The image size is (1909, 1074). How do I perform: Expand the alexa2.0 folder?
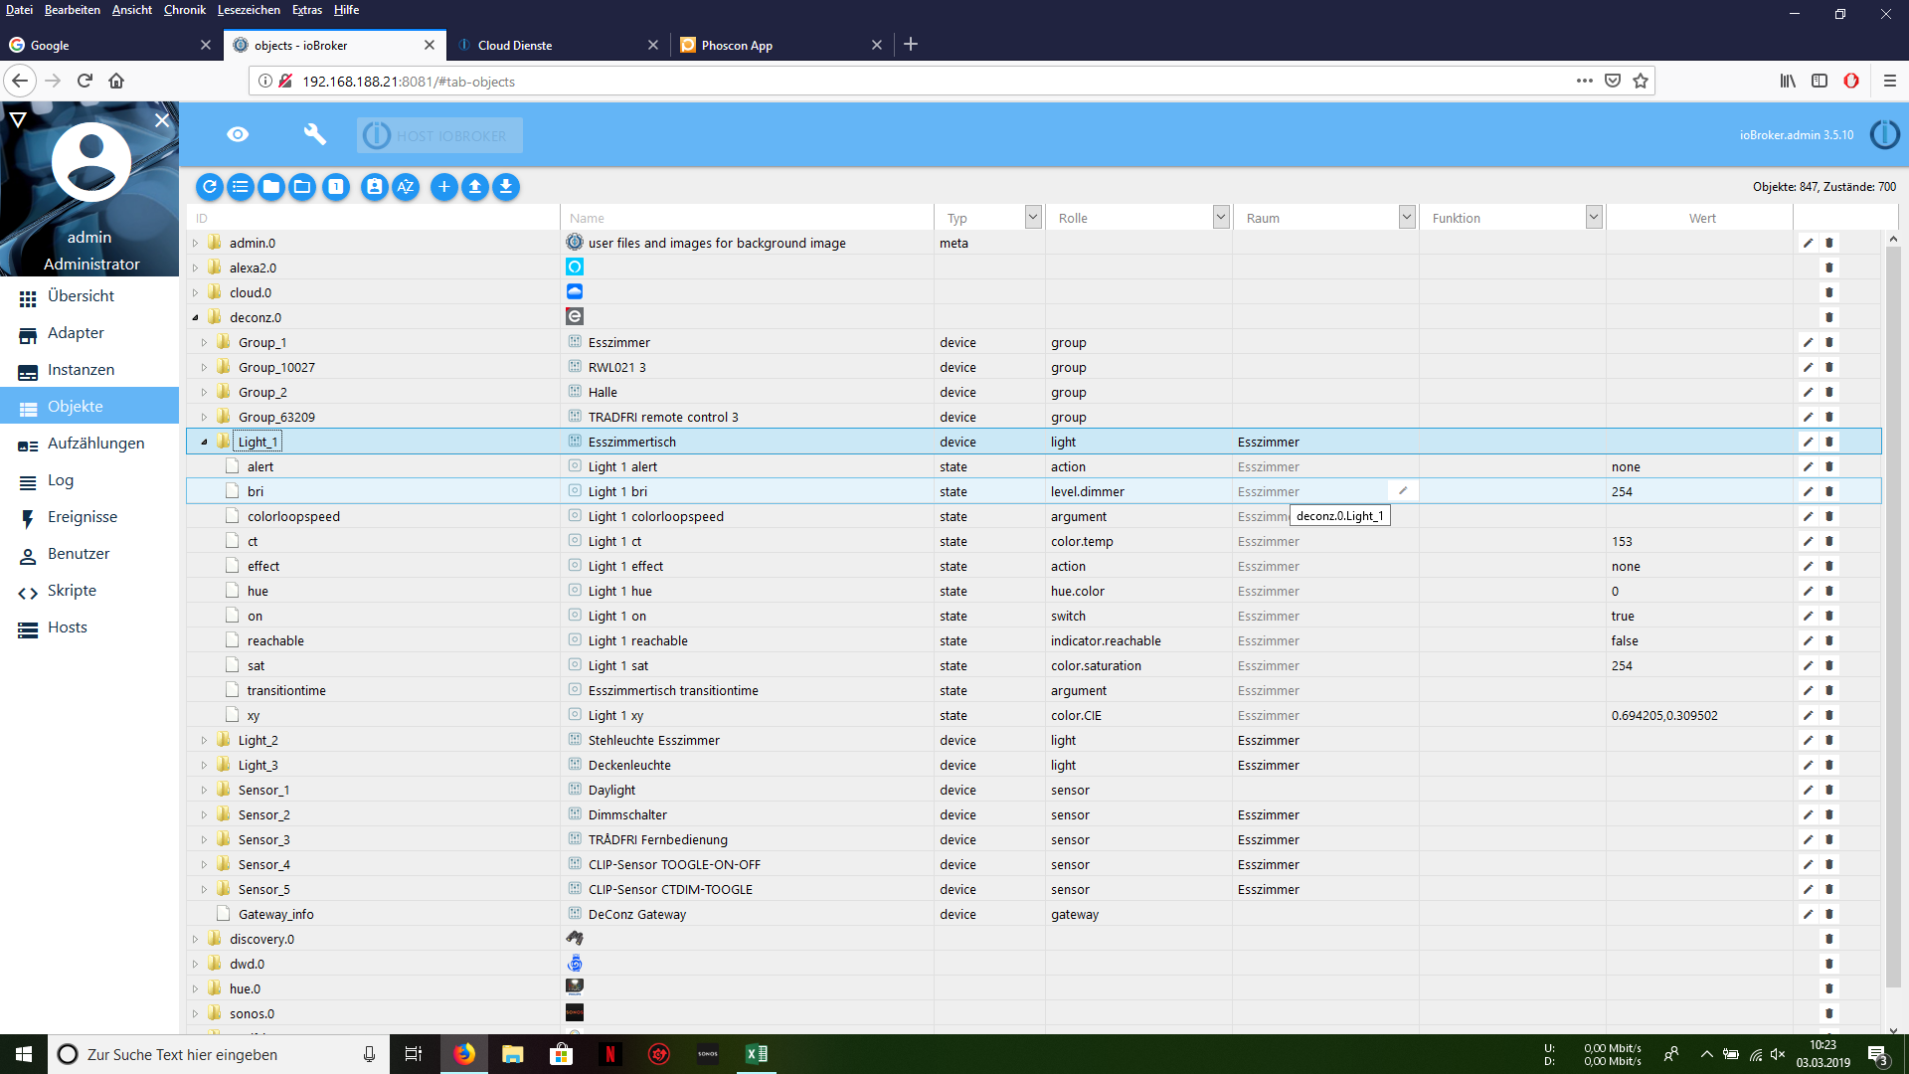196,268
